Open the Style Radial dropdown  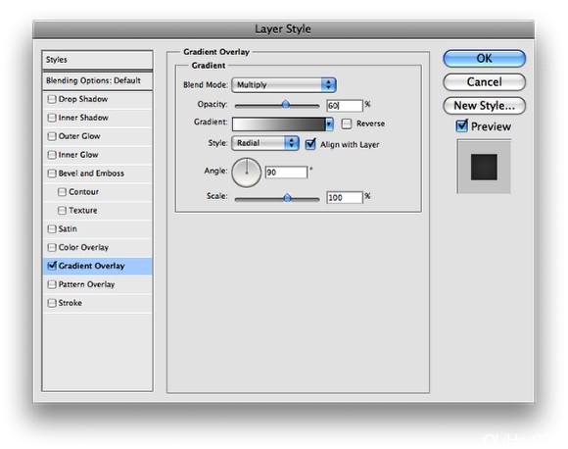265,143
